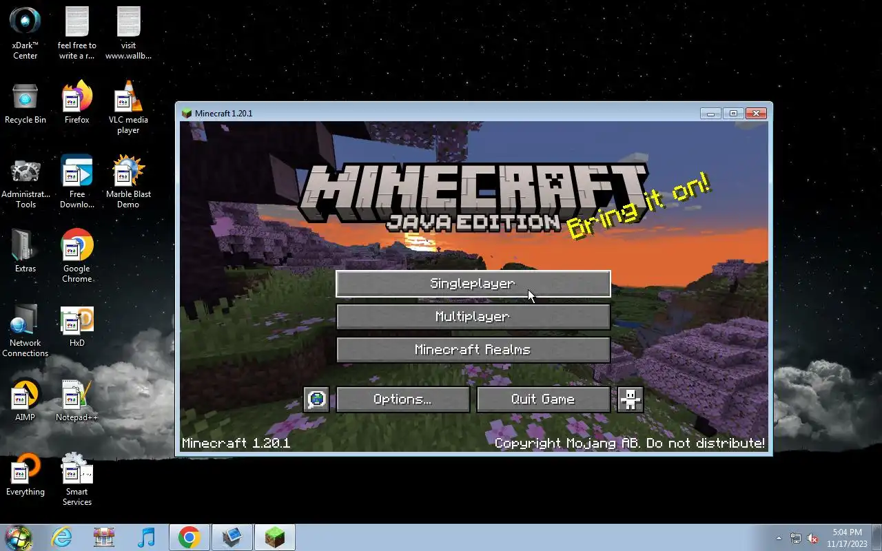Open Everything search shortcut
882x551 pixels.
[x=25, y=475]
